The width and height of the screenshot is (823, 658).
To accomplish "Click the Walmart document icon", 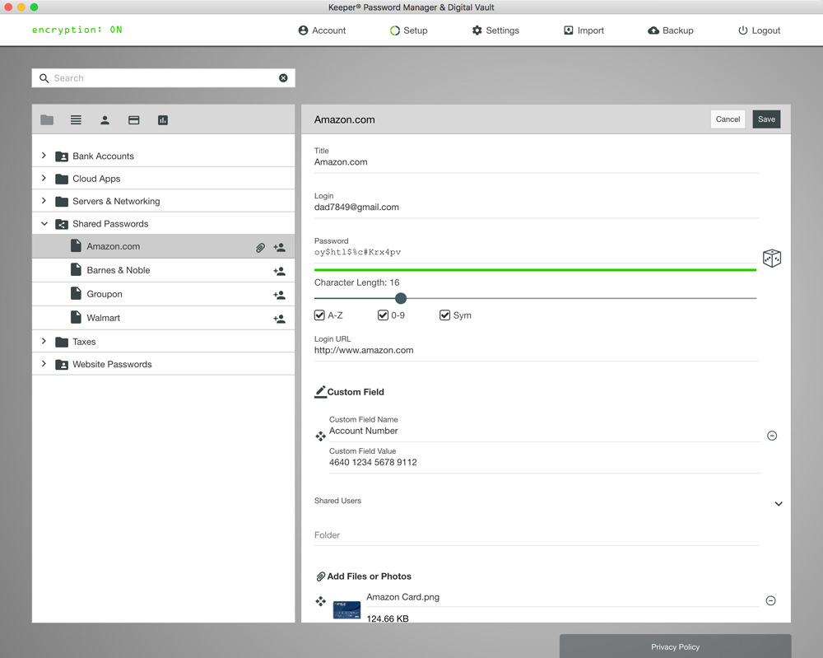I will 76,317.
